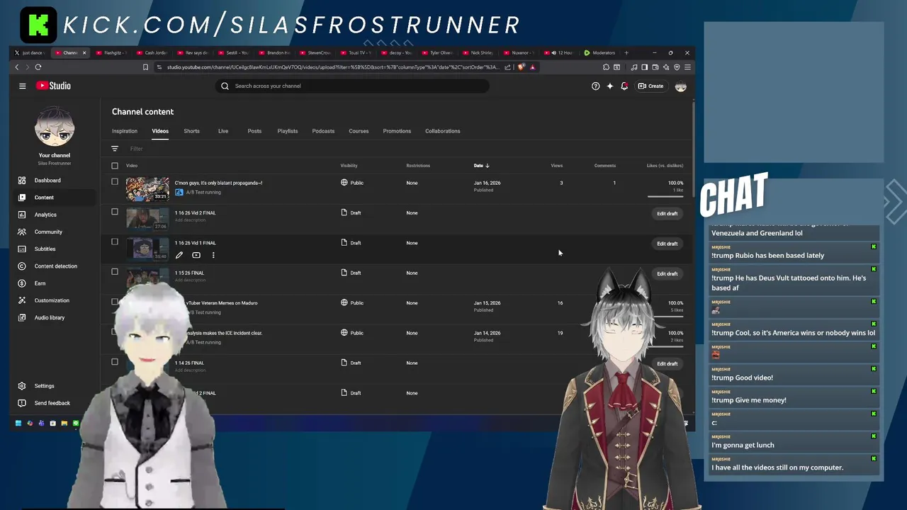
Task: Open the Inspiration tab
Action: click(125, 131)
